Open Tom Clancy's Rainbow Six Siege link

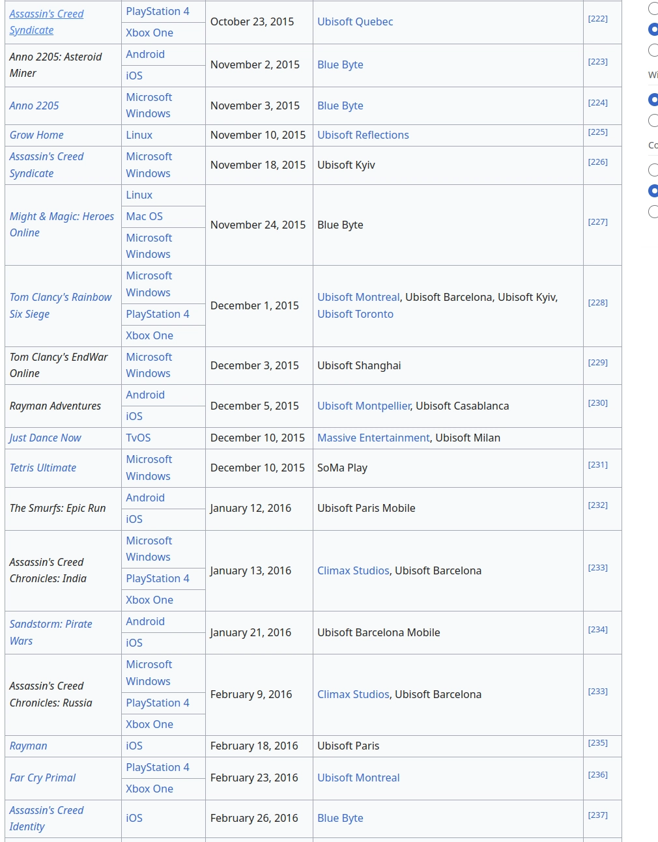pyautogui.click(x=61, y=305)
